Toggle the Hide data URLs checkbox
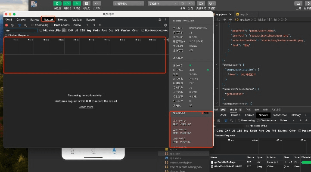This screenshot has height=172, width=311. pyautogui.click(x=41, y=31)
